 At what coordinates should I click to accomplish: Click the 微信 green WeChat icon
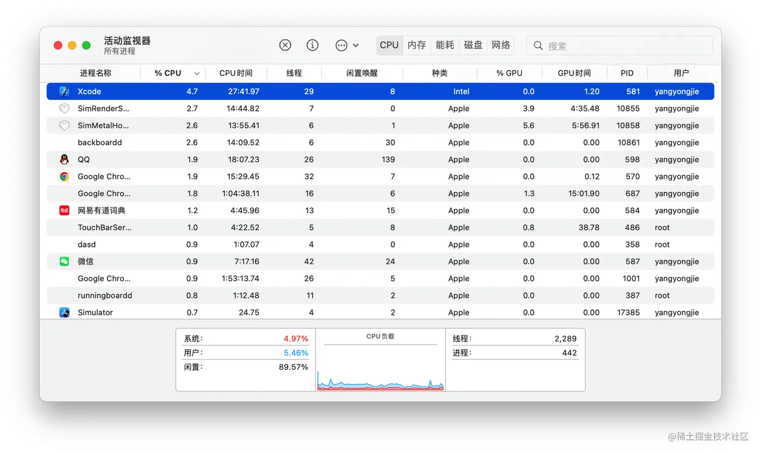[64, 261]
